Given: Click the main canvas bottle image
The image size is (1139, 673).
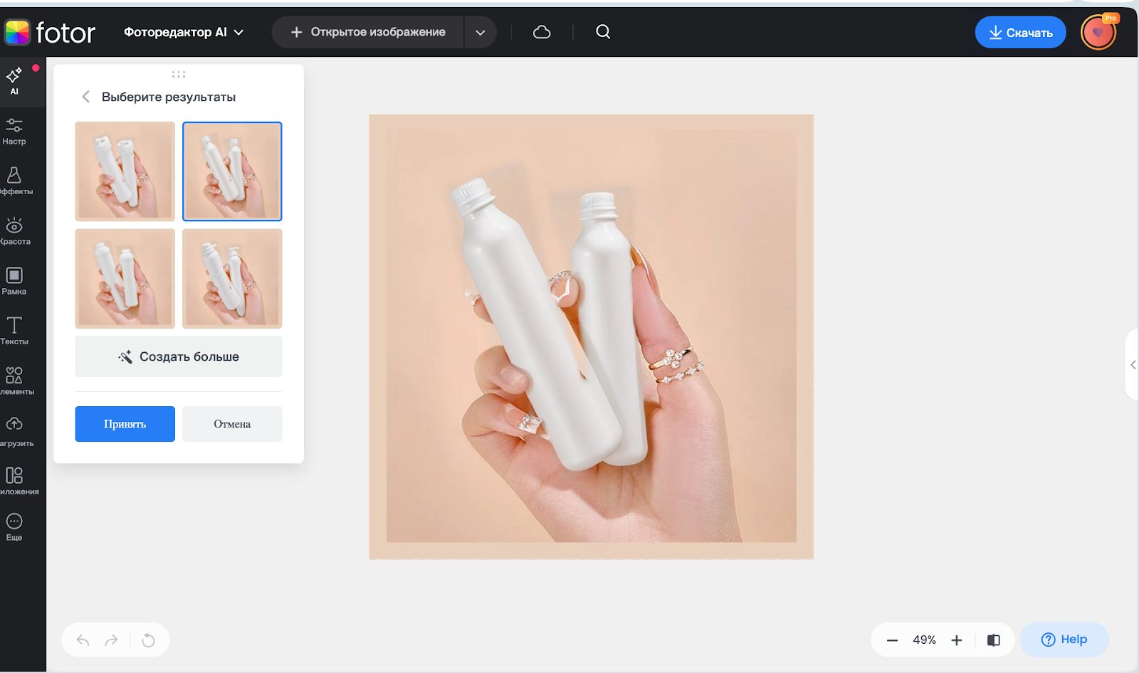Looking at the screenshot, I should pos(592,337).
